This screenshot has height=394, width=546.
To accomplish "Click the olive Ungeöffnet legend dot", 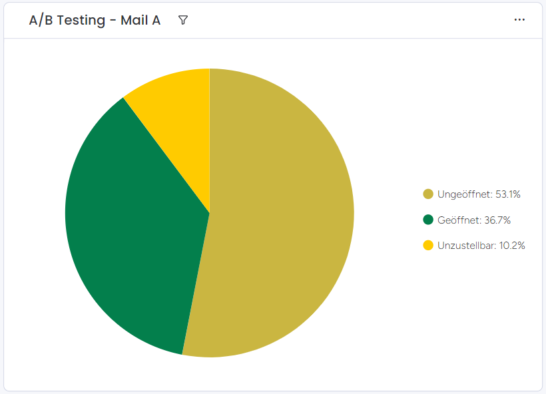I will pyautogui.click(x=428, y=194).
